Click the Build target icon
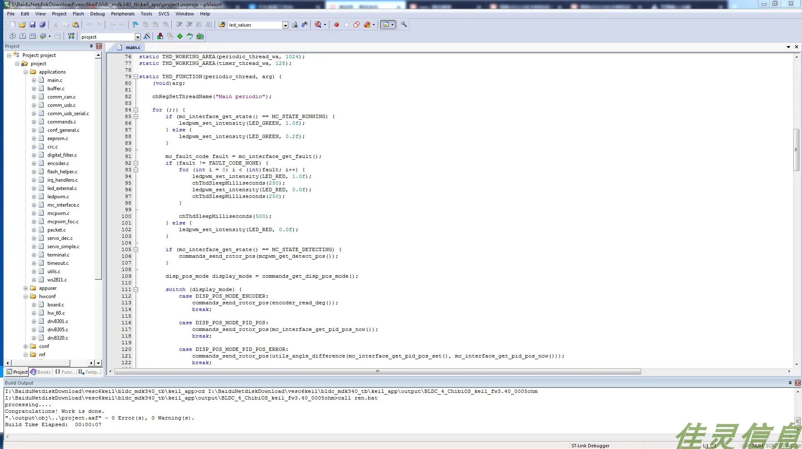 click(x=22, y=37)
